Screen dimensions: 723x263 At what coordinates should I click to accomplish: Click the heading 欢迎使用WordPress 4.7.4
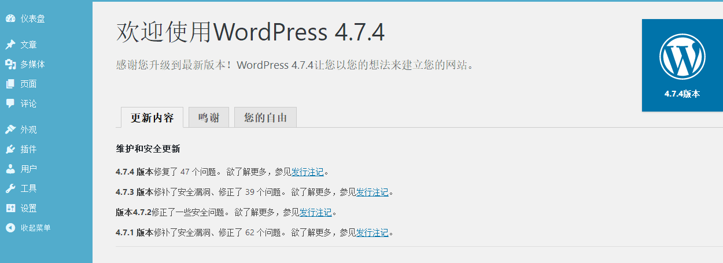250,32
